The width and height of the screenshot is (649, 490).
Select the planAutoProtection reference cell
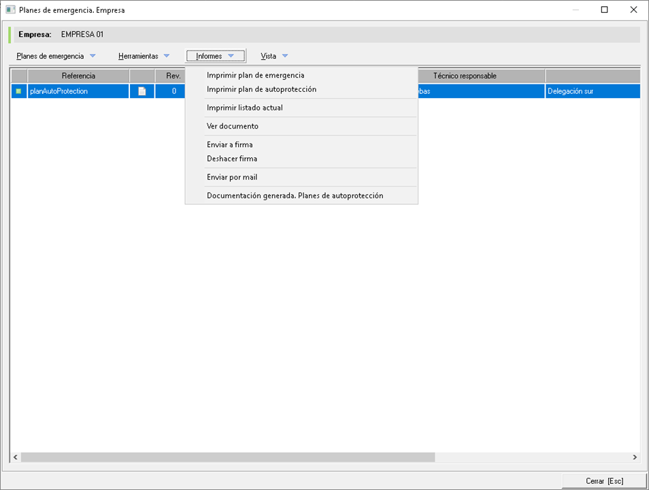coord(78,91)
